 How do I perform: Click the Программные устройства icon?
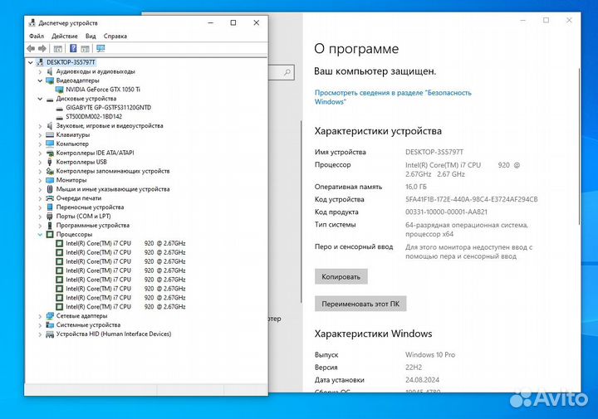tap(50, 226)
